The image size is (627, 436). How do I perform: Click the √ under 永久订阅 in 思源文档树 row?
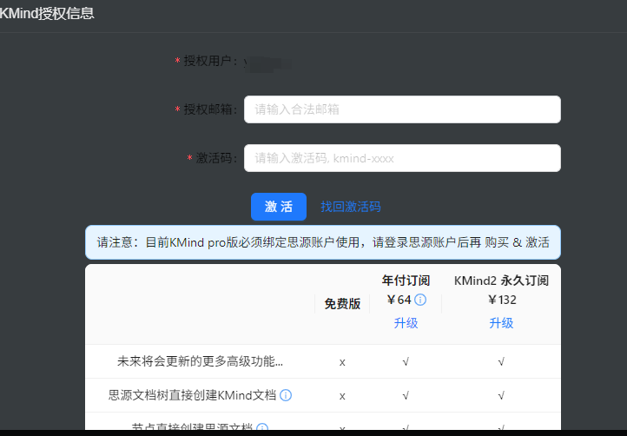click(x=501, y=395)
